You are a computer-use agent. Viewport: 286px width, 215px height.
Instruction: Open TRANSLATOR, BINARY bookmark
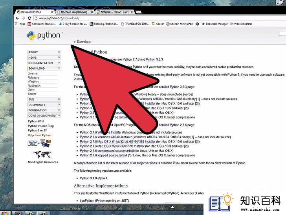click(x=135, y=24)
